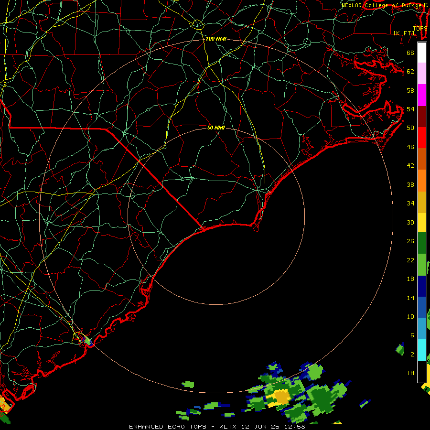Click the light blue 14 kft legend swatch

422,328
